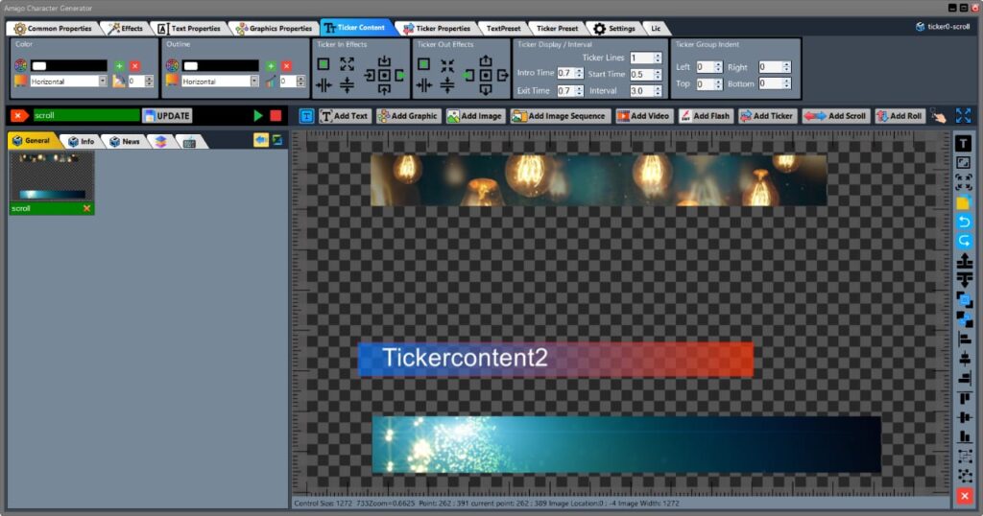Screen dimensions: 983x516
Task: Choose Ticker Out horizontal squeeze effect icon
Action: [423, 85]
